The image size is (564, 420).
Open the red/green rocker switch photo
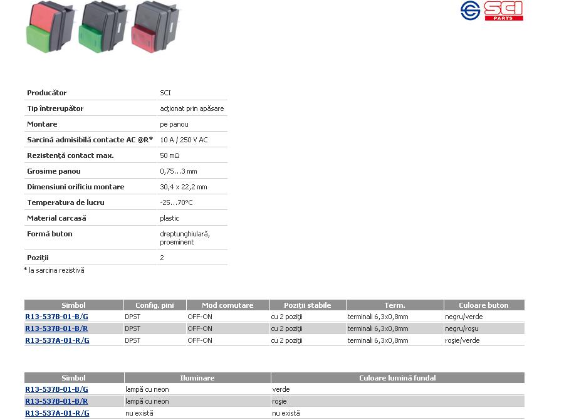click(51, 28)
